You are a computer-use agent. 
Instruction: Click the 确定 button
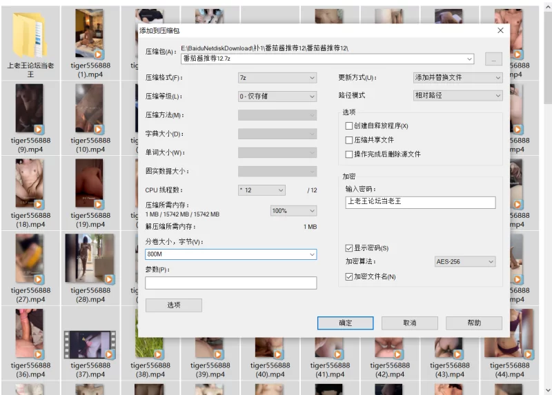[x=346, y=323]
